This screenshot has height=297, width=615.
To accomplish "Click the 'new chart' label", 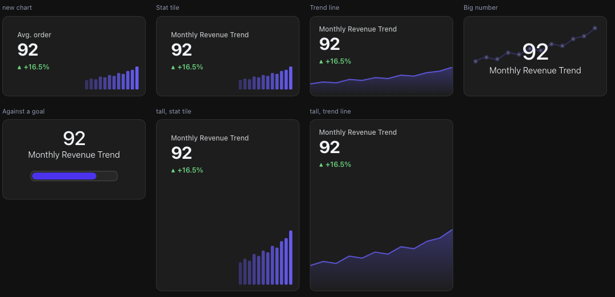I will click(17, 7).
